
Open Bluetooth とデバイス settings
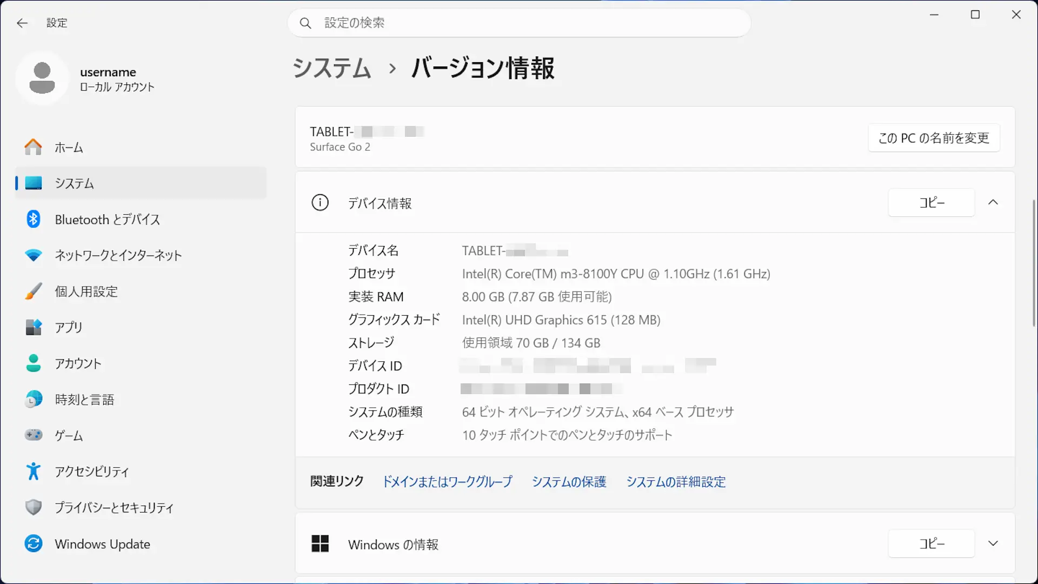(141, 219)
